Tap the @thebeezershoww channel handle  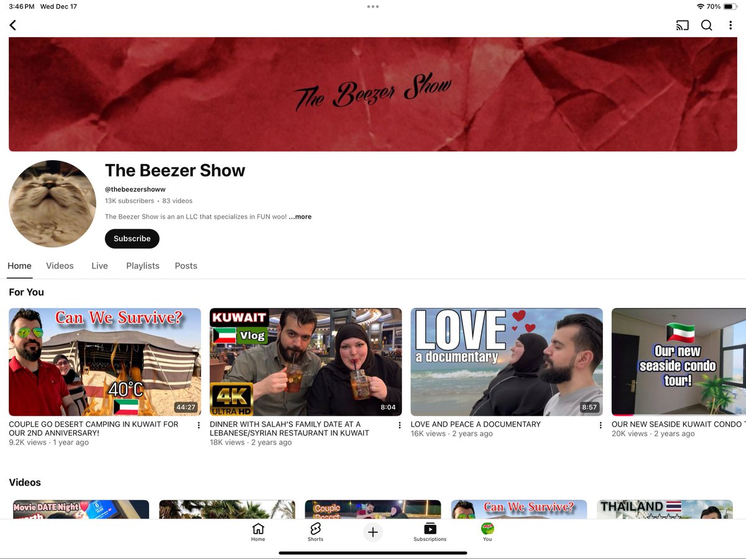point(135,189)
